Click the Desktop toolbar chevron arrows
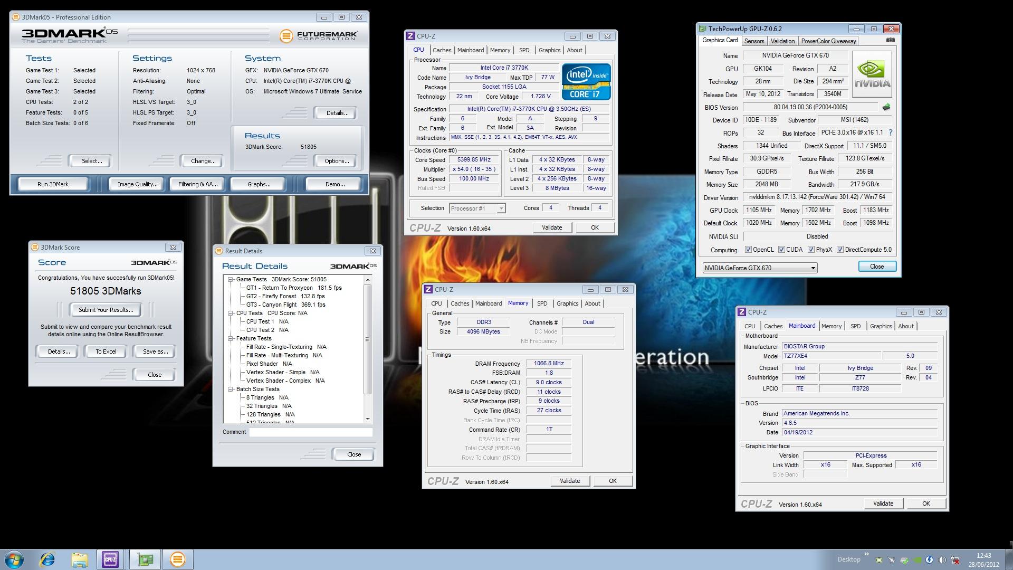Viewport: 1013px width, 570px height. 866,554
